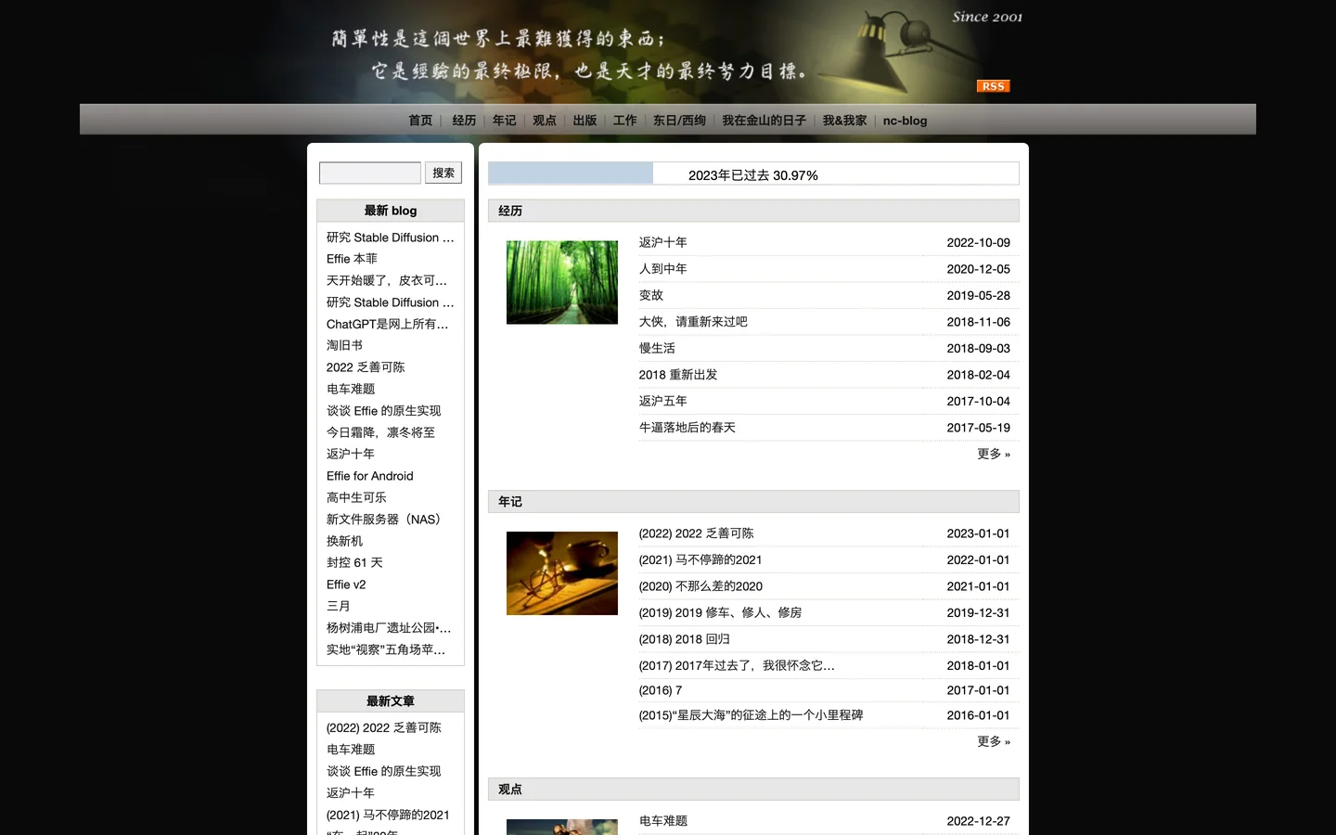Open nc-blog navigation item
Viewport: 1336px width, 835px height.
[905, 121]
